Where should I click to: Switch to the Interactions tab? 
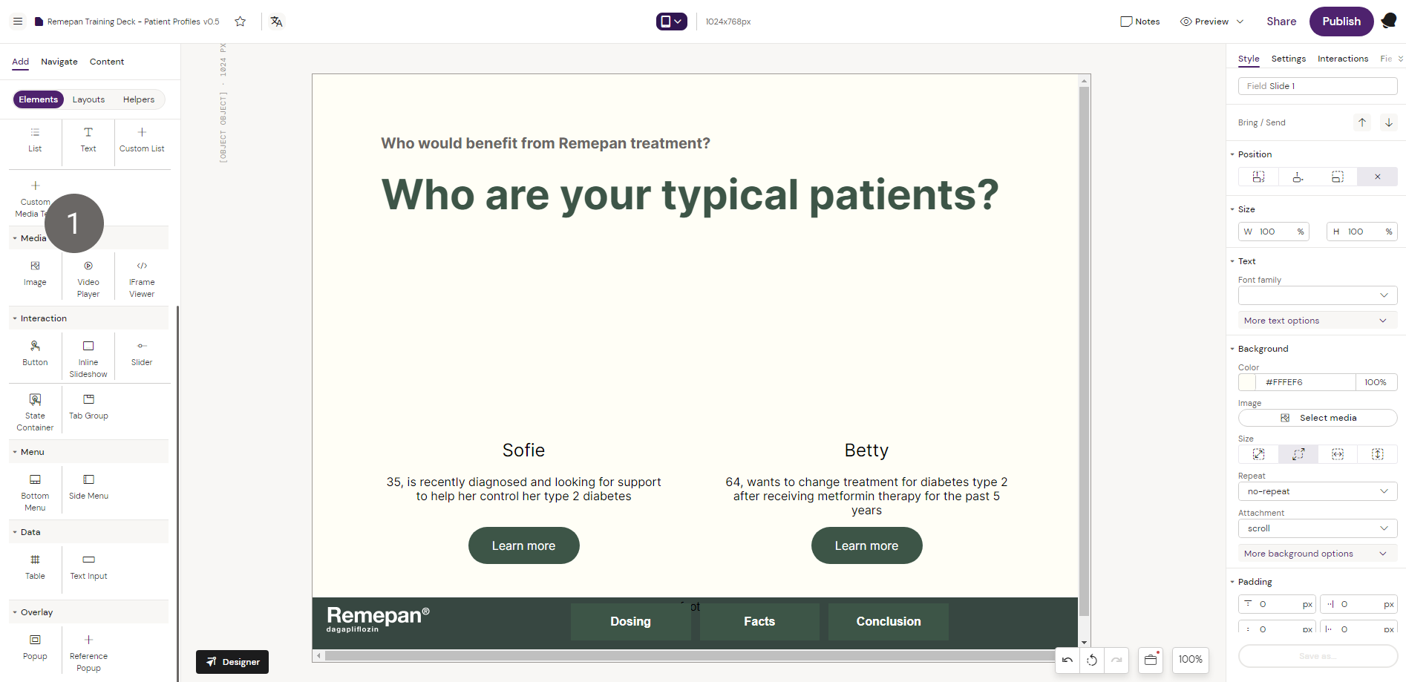(1342, 59)
